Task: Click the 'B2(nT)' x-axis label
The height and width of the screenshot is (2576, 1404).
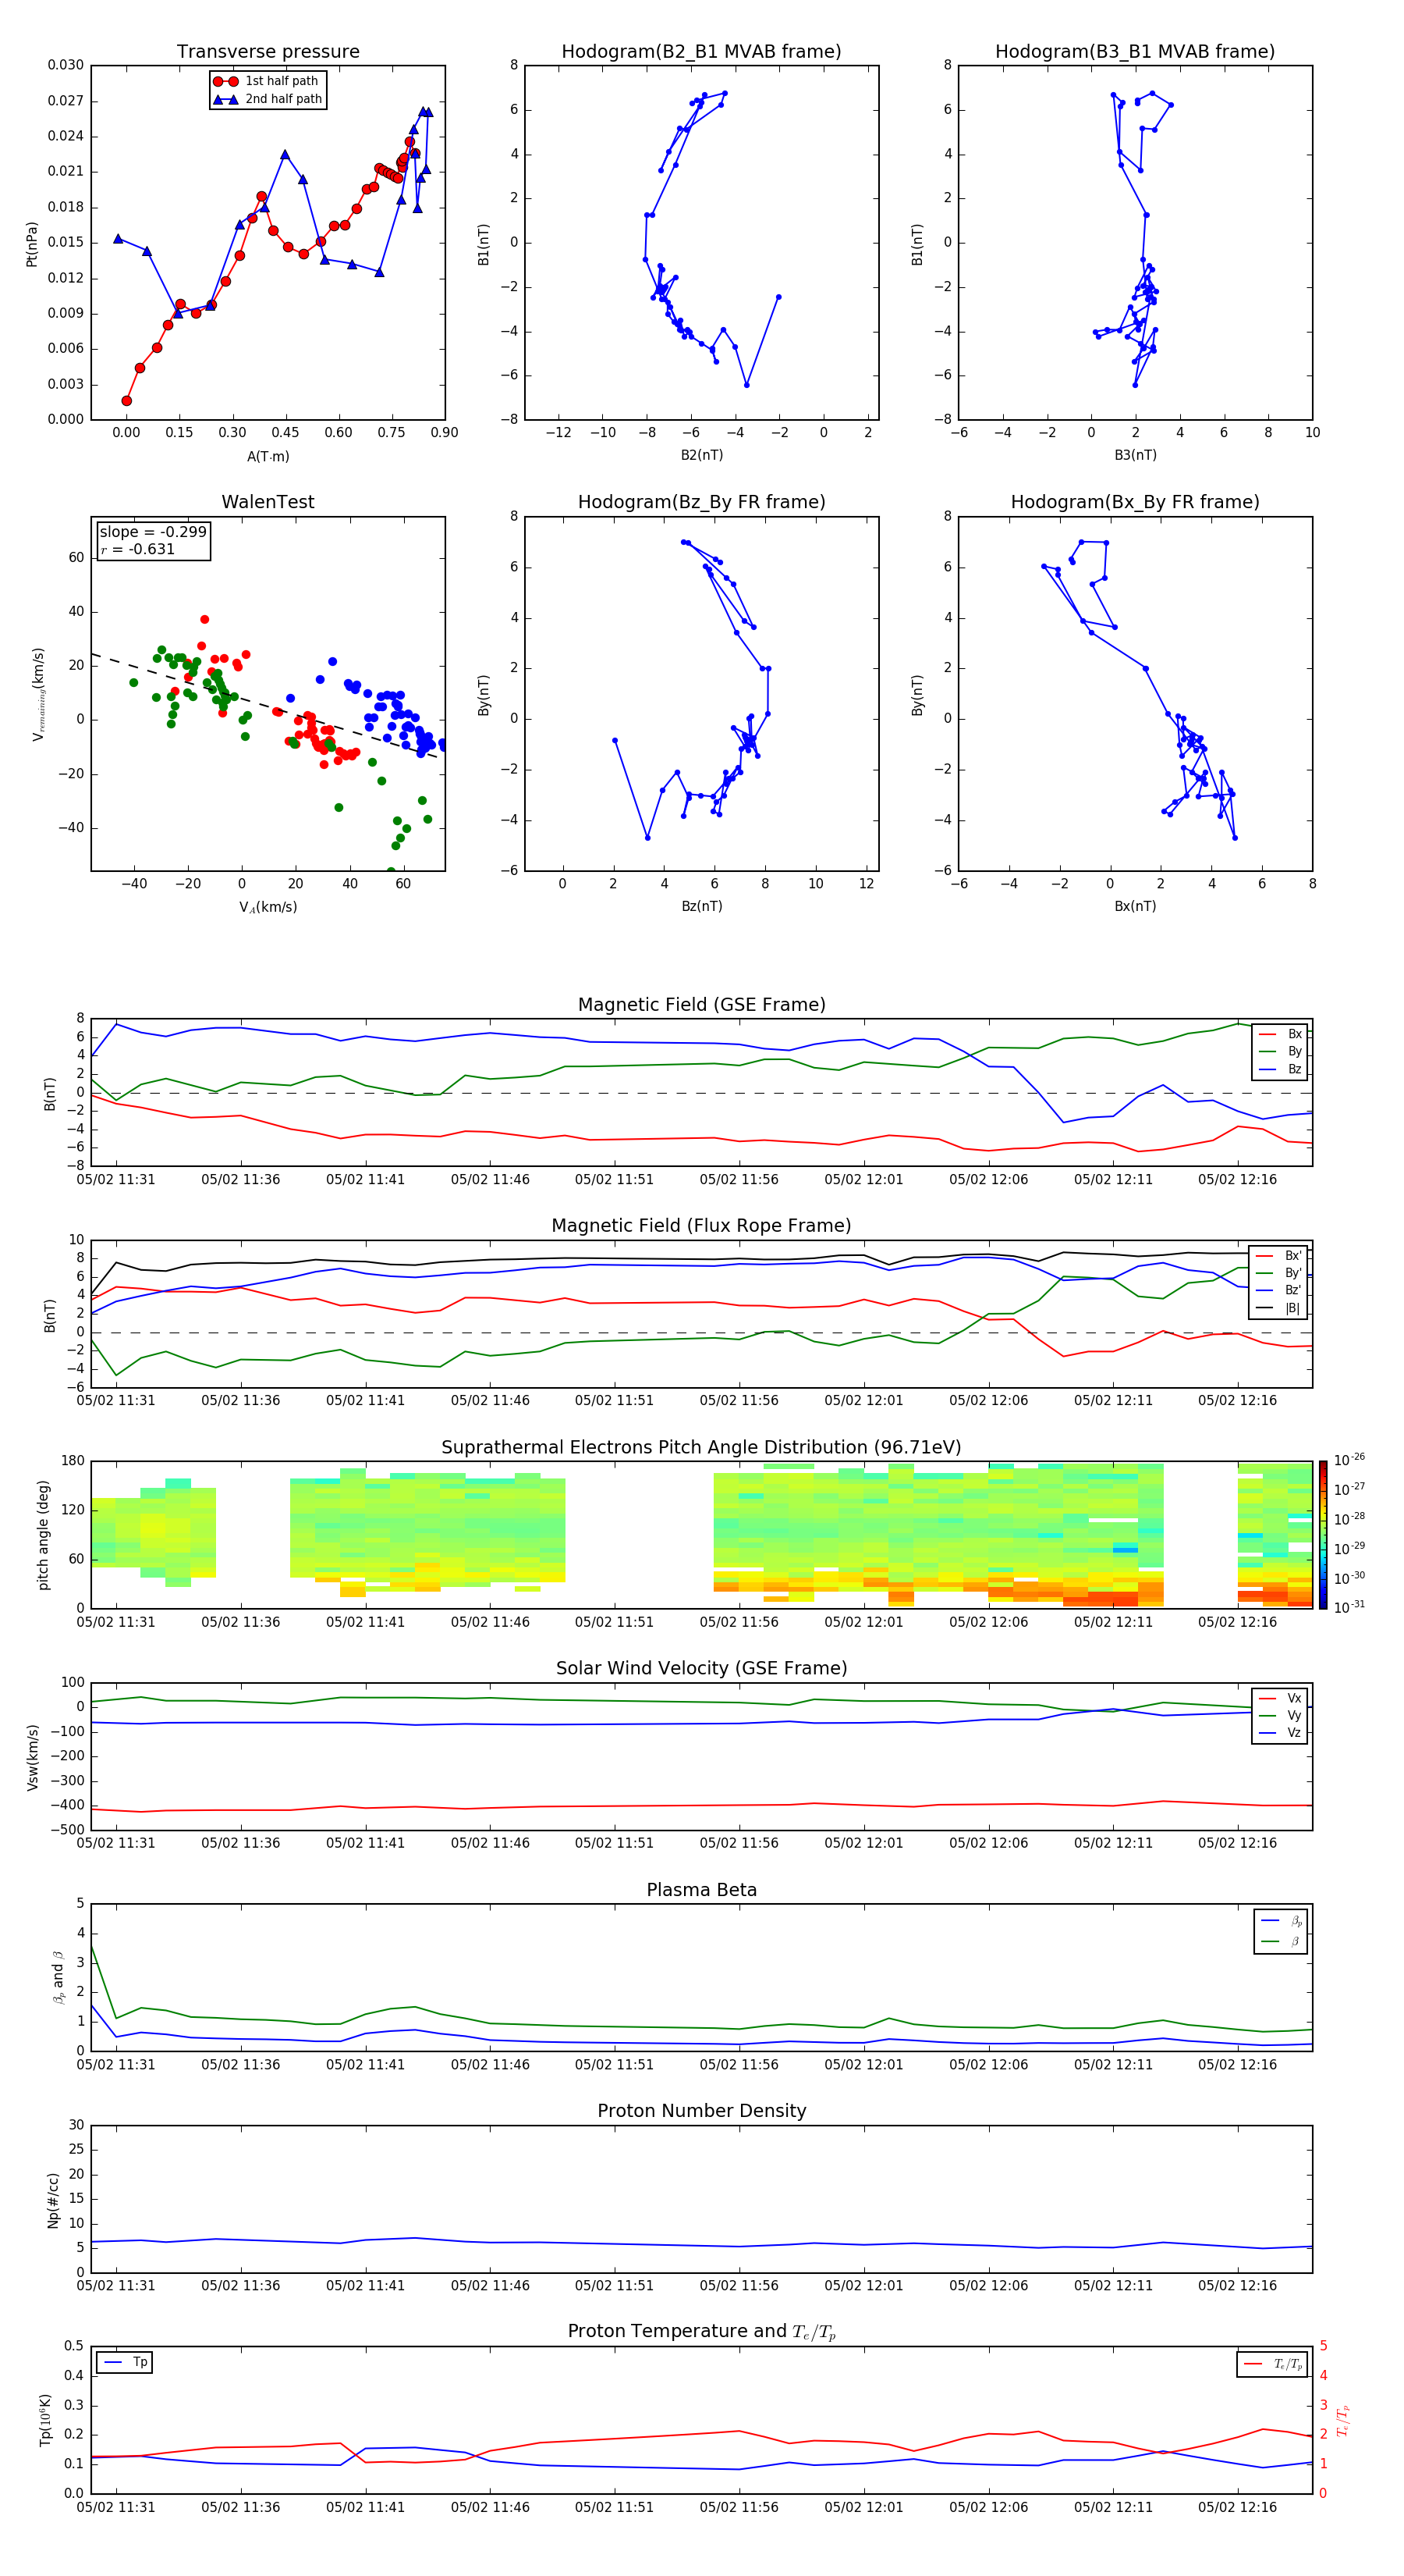Action: 701,455
